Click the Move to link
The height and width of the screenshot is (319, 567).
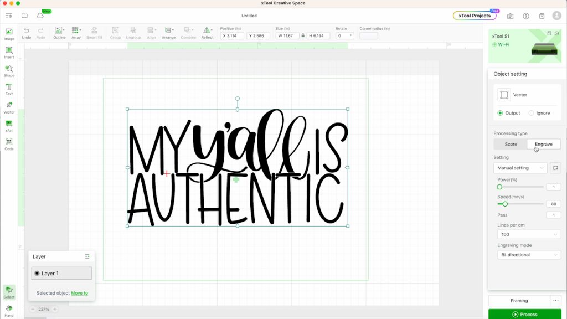79,293
